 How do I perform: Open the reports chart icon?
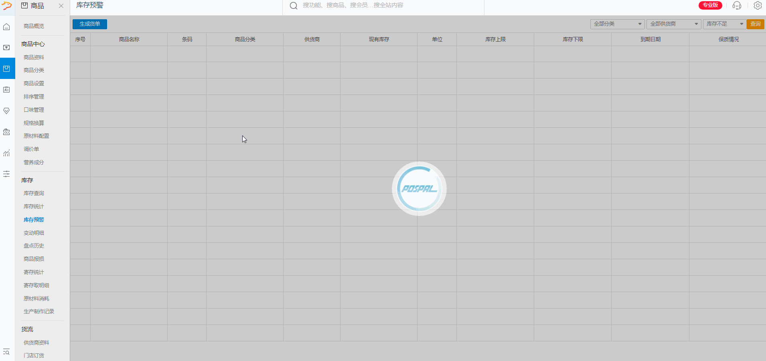pos(6,153)
